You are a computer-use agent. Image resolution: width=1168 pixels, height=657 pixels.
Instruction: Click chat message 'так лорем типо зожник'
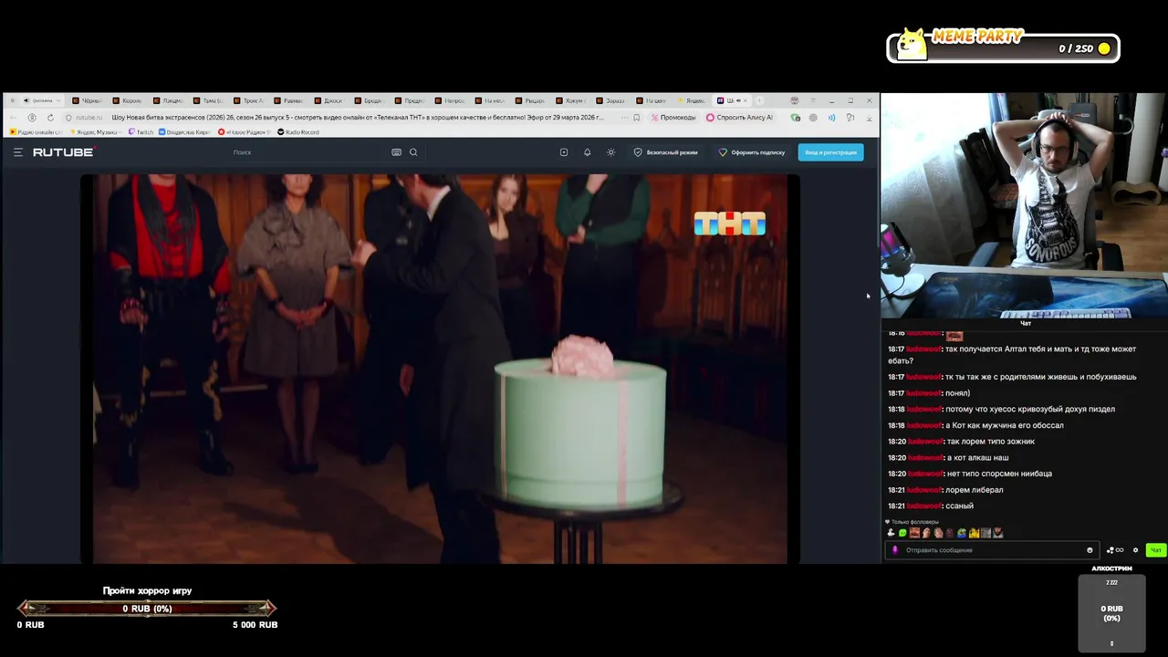[990, 442]
